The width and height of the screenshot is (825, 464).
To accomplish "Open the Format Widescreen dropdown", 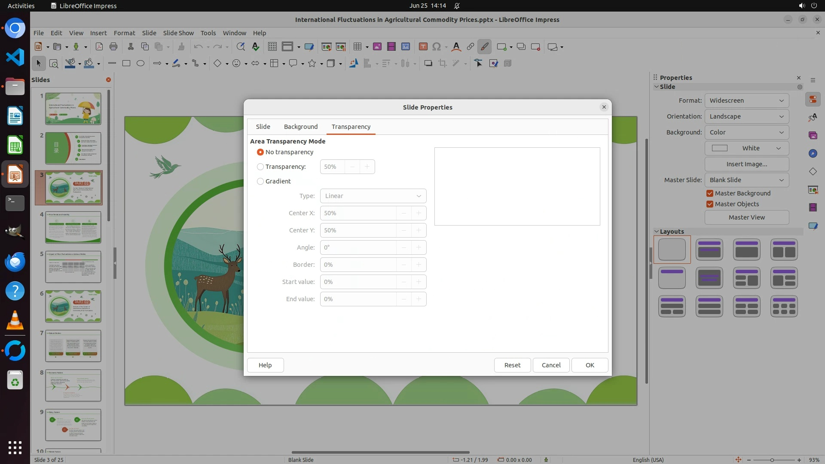I will coord(746,101).
